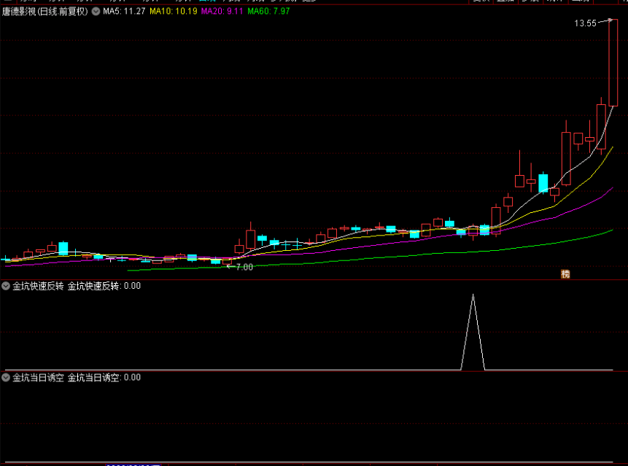Click the 唐德影视(日线,前复权) title text

[x=45, y=11]
